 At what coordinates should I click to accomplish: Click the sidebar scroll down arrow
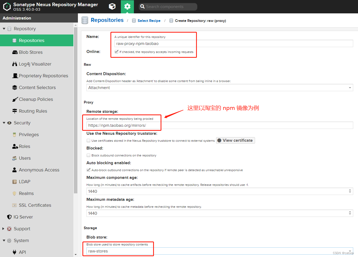75,255
